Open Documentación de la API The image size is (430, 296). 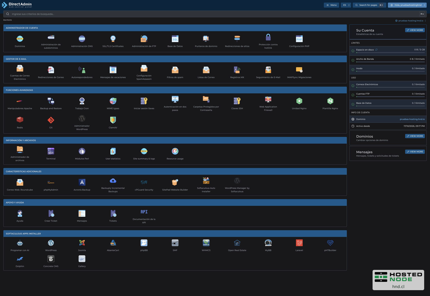click(x=144, y=212)
